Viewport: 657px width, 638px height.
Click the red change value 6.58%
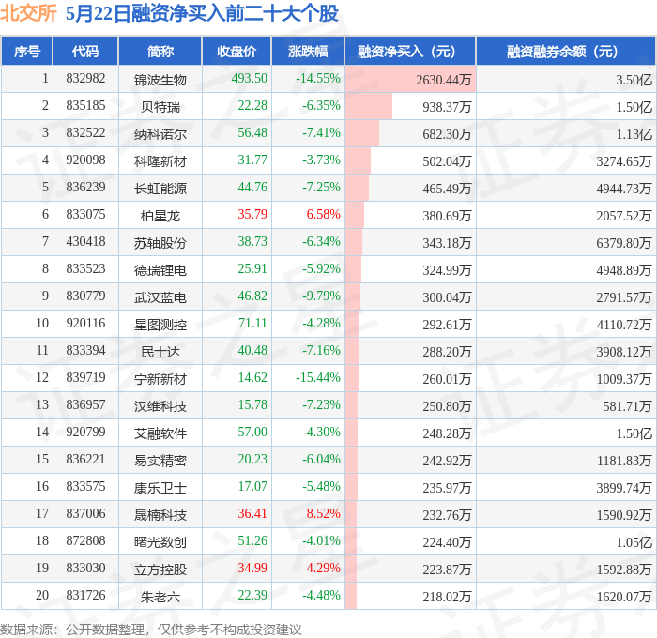coord(323,215)
